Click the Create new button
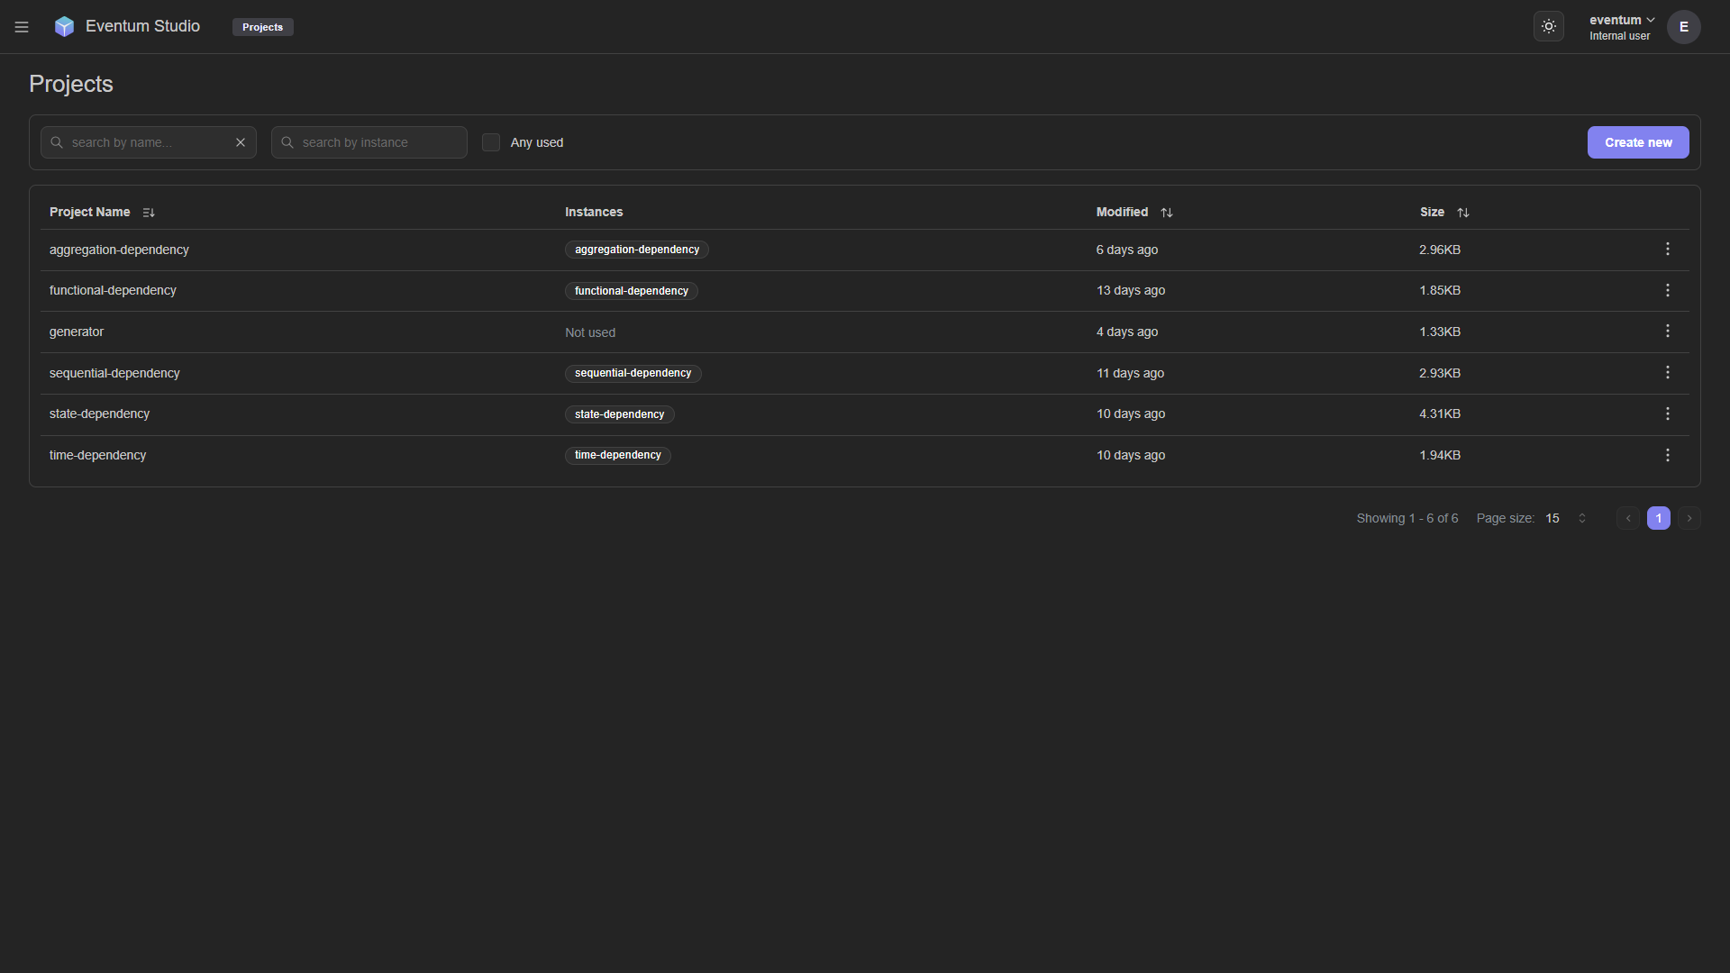This screenshot has width=1730, height=973. click(1637, 142)
